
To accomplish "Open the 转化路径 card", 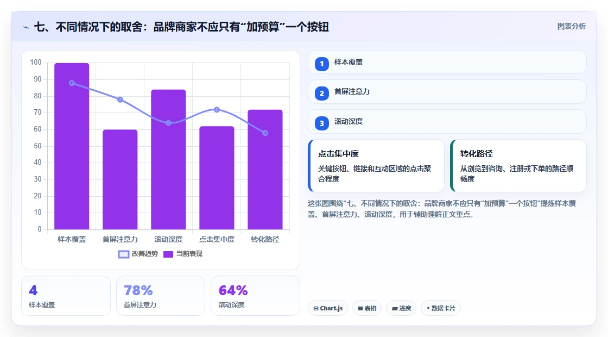I will 518,166.
